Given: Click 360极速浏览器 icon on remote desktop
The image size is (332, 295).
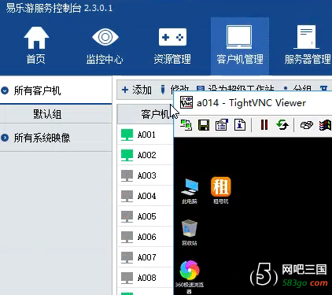Looking at the screenshot, I should [x=190, y=277].
